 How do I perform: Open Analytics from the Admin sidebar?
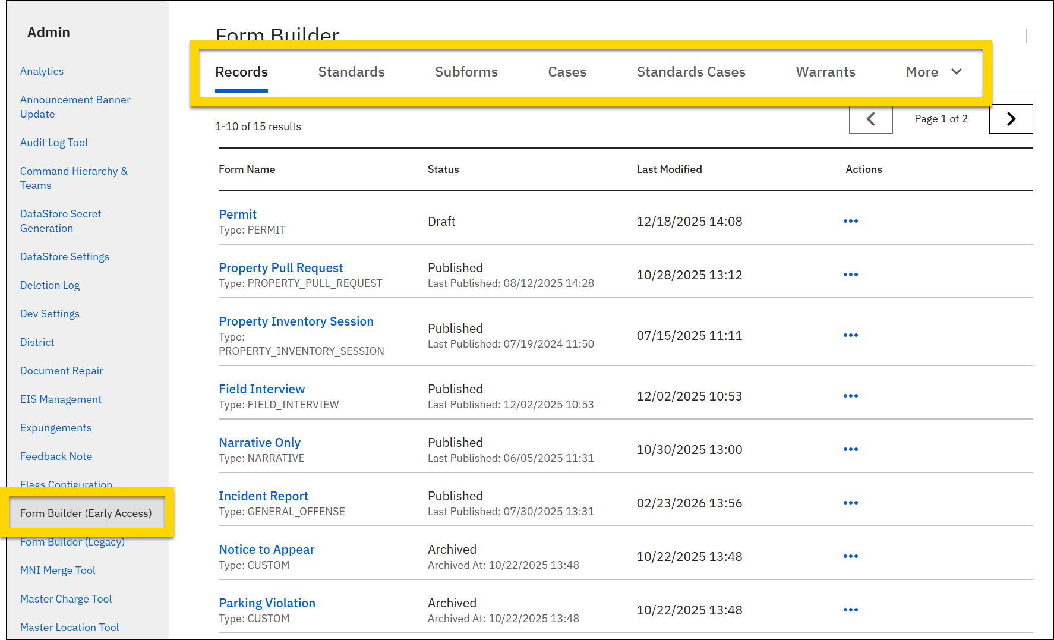[x=42, y=71]
